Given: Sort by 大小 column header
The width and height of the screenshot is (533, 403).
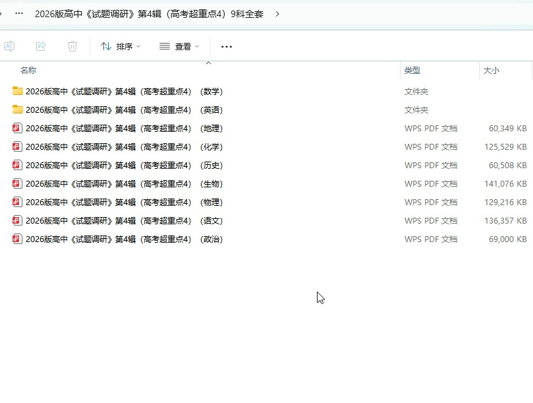Looking at the screenshot, I should point(491,70).
